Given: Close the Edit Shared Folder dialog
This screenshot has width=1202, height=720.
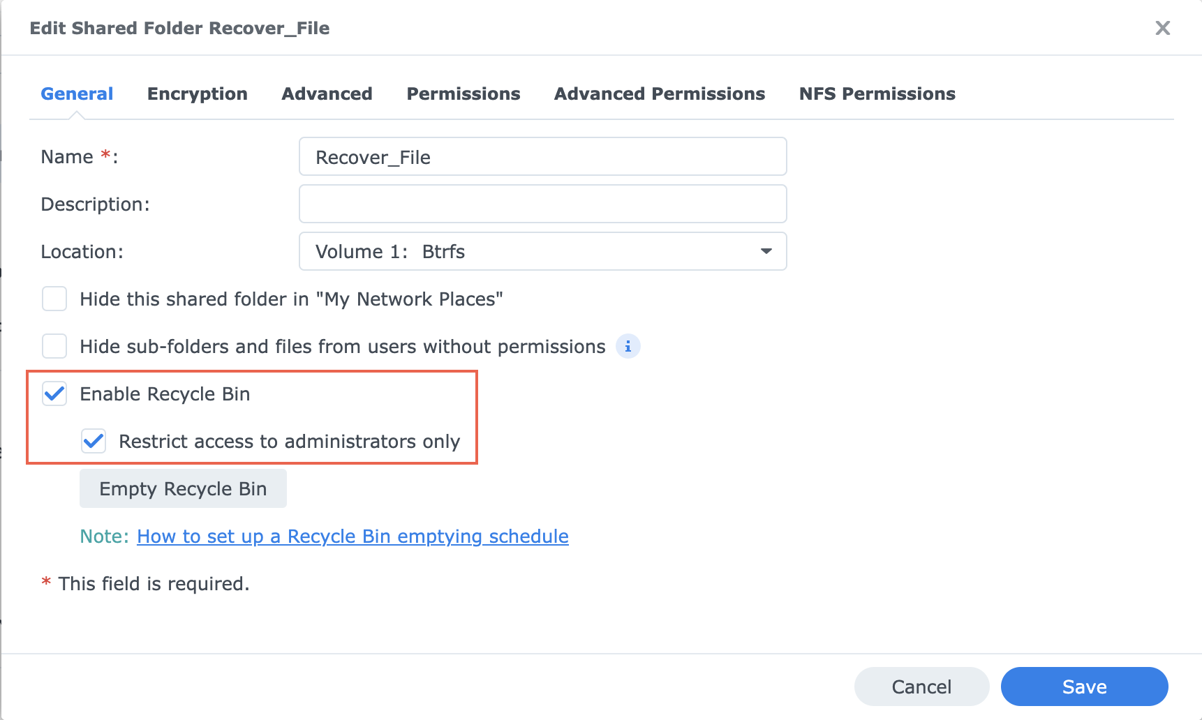Looking at the screenshot, I should [x=1162, y=28].
